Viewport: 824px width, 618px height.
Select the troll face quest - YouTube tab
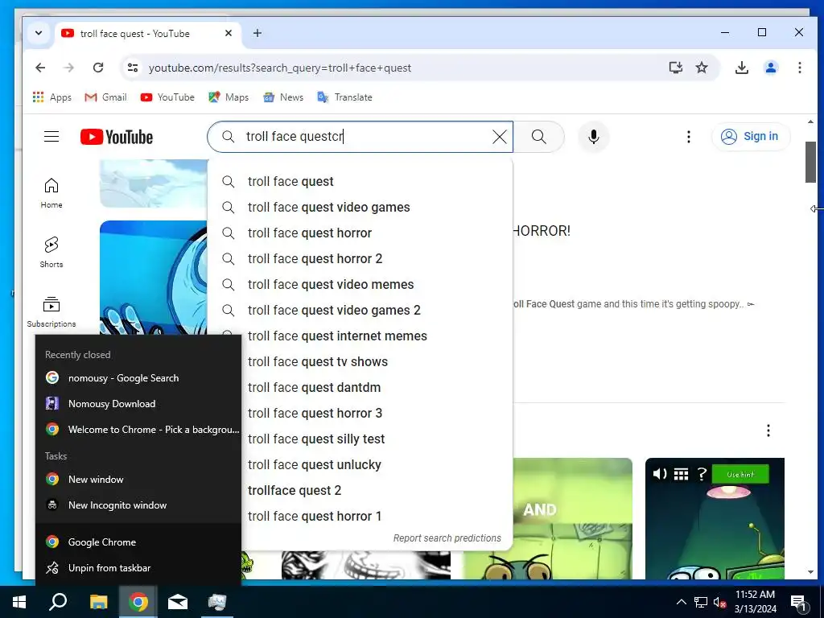(x=147, y=33)
